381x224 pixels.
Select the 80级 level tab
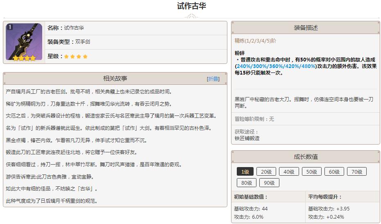pyautogui.click(x=246, y=183)
